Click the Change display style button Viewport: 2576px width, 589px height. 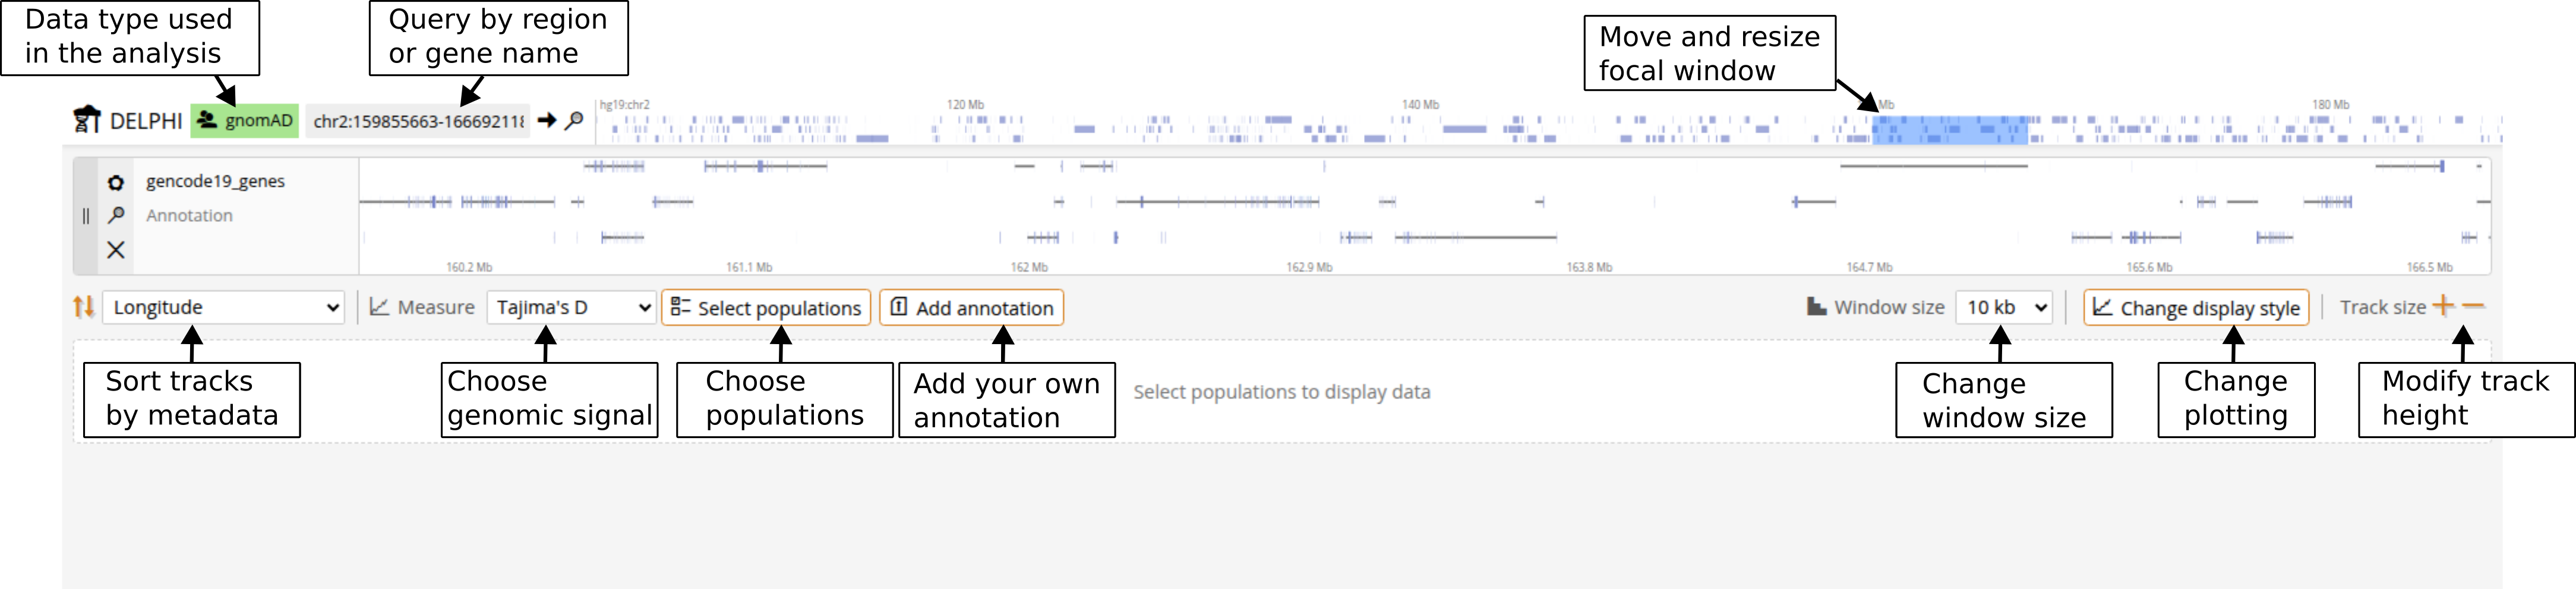point(2196,308)
